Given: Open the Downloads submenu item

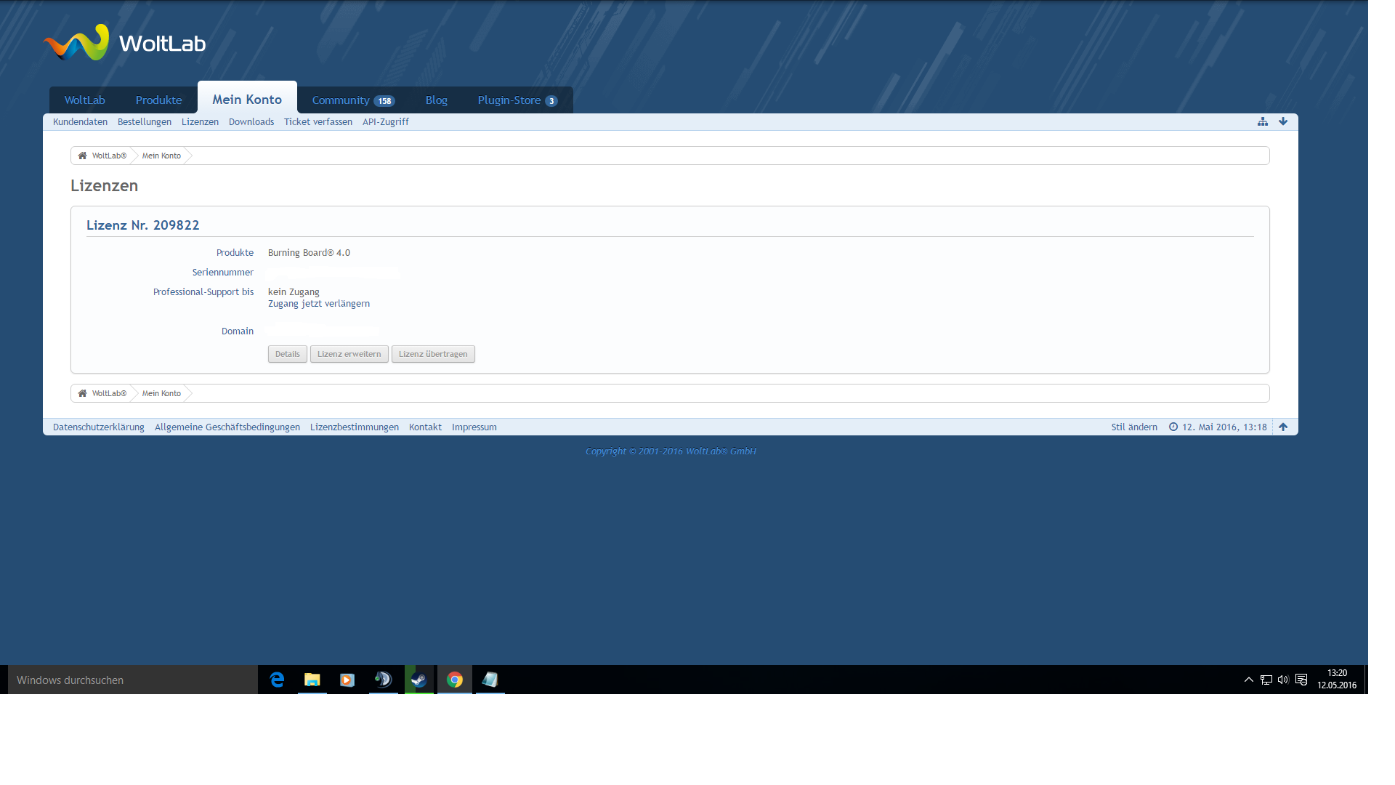Looking at the screenshot, I should (251, 121).
